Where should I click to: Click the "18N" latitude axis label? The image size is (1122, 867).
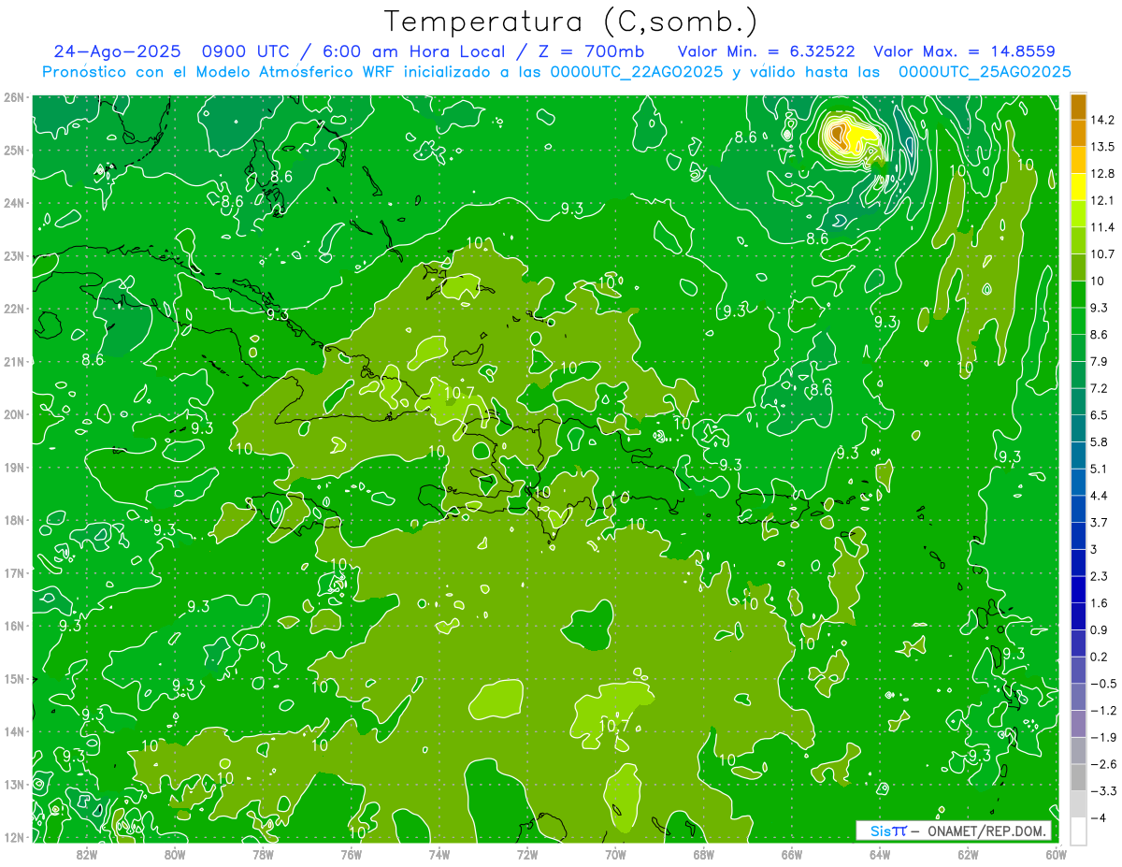click(13, 520)
